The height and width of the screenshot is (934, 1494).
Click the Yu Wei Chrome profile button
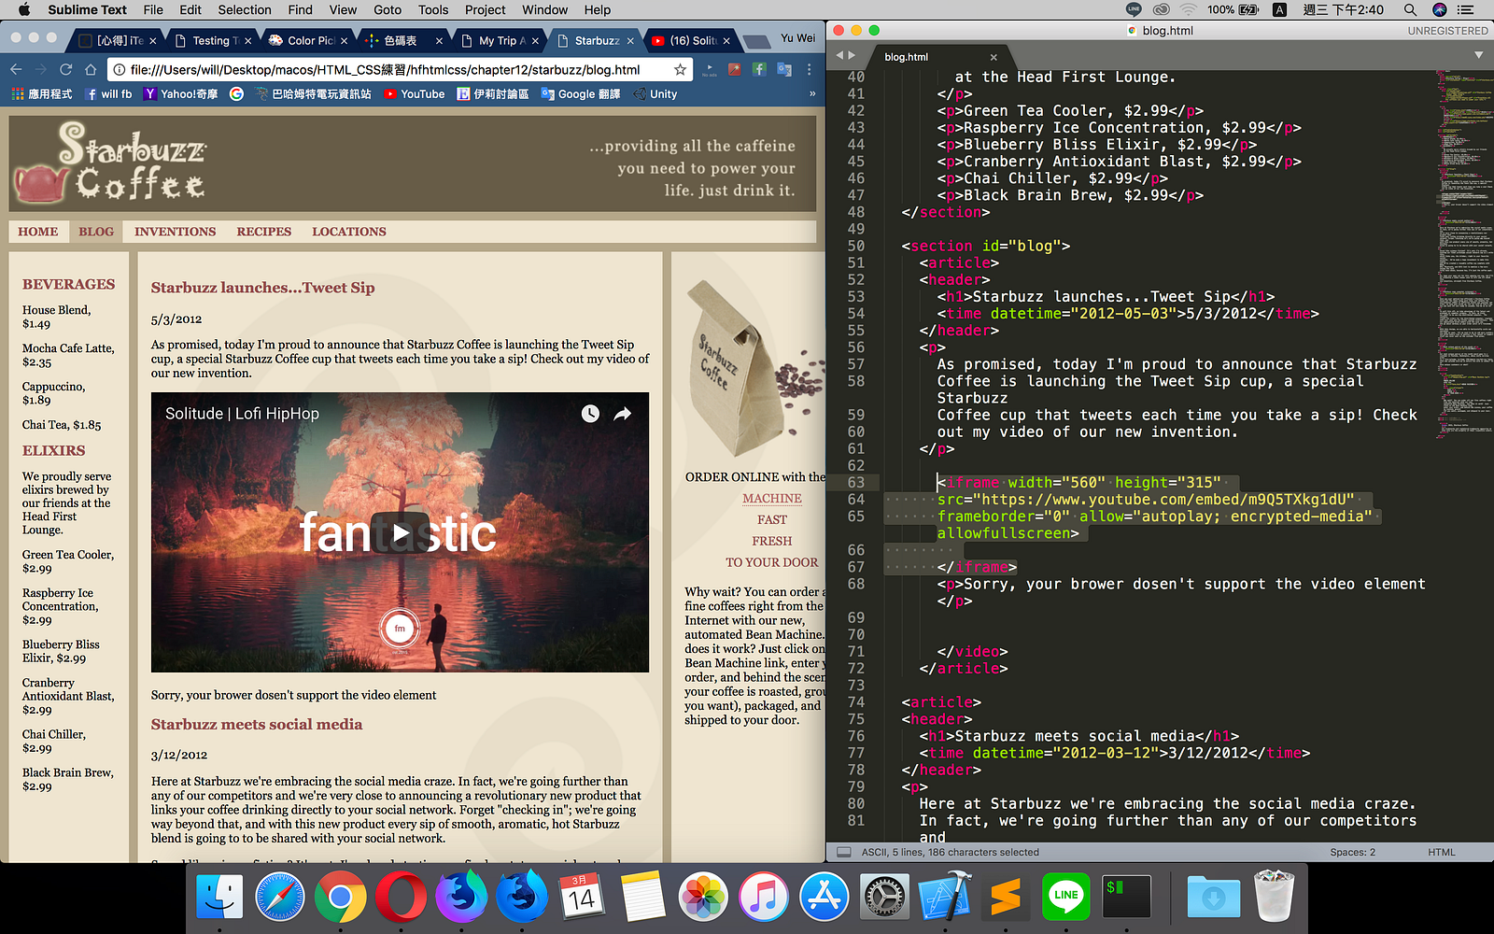coord(798,38)
